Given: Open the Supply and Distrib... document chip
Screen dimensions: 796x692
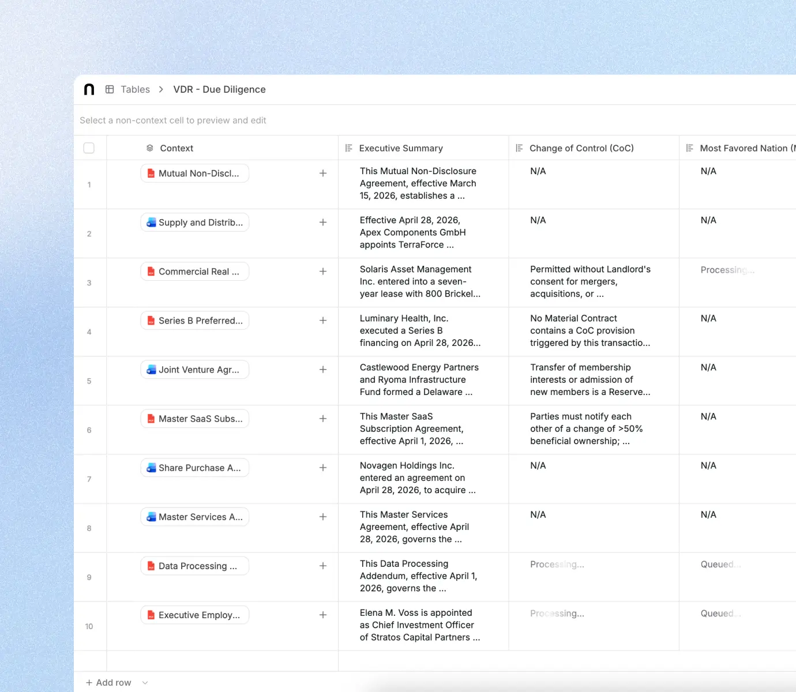Looking at the screenshot, I should click(195, 223).
